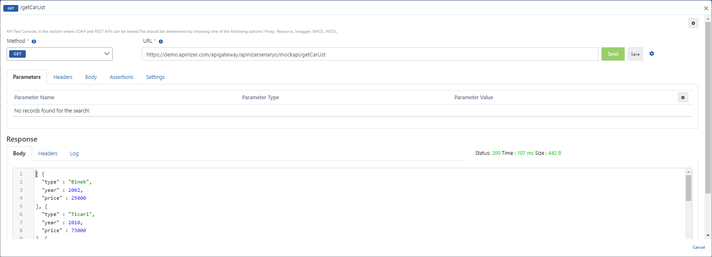Click the info icon beside the Method label
712x257 pixels.
[x=34, y=42]
